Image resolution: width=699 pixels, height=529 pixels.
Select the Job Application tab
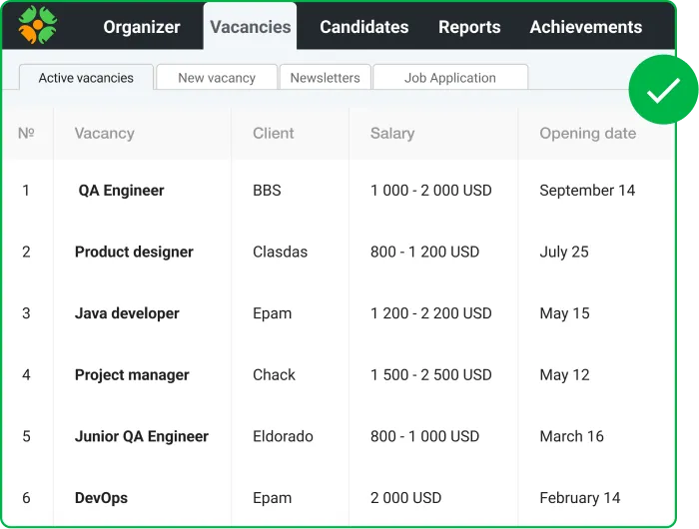pyautogui.click(x=449, y=78)
